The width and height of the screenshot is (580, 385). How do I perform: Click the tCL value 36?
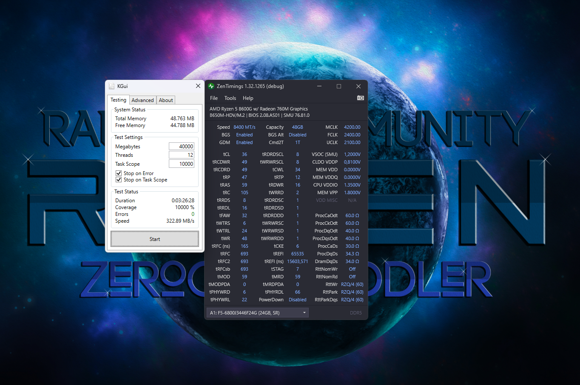click(x=245, y=154)
